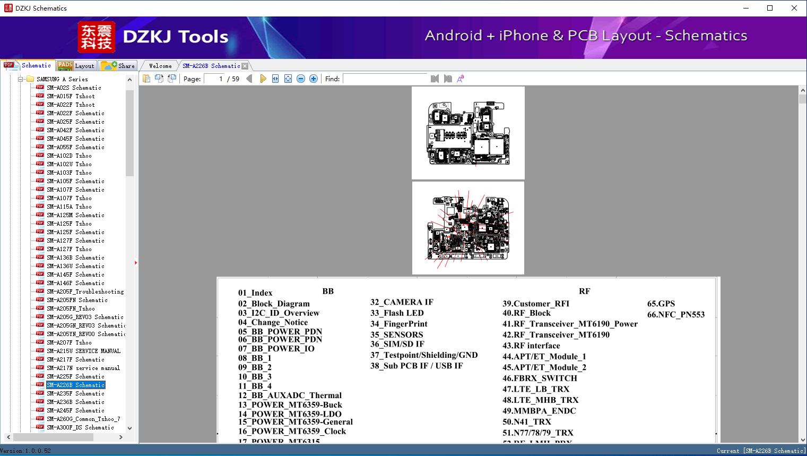
Task: Open SM-A102D Tshoo file
Action: coord(69,156)
